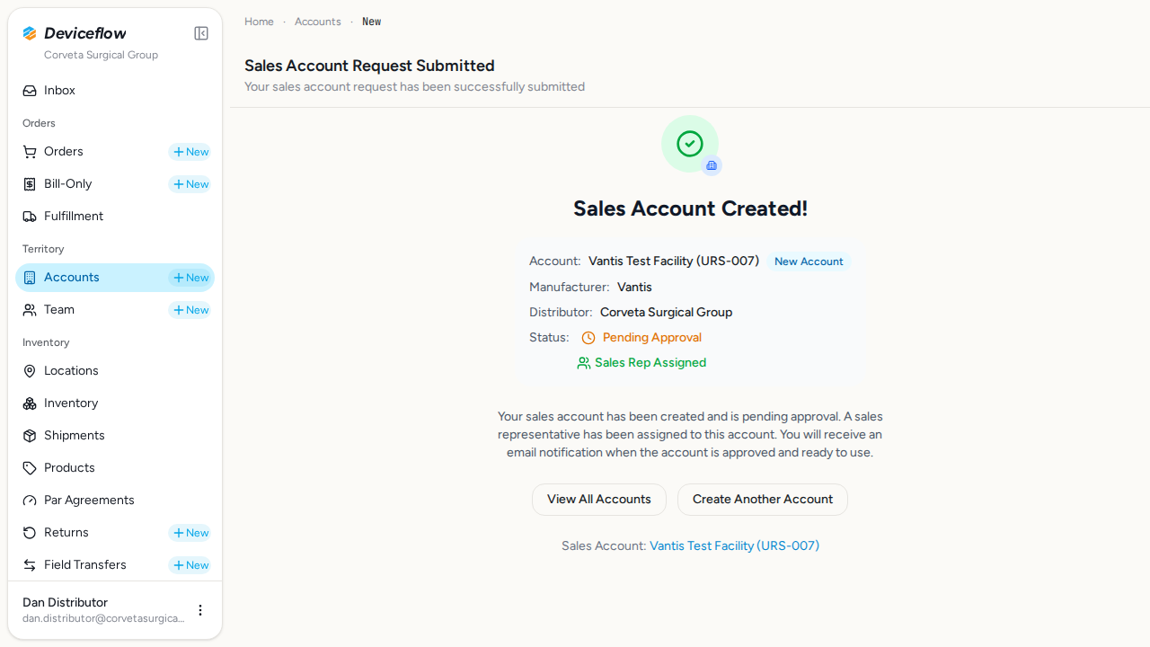This screenshot has width=1150, height=647.
Task: Click the Accounts building icon
Action: pos(30,278)
